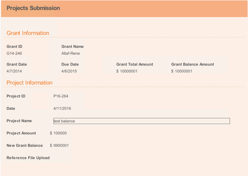Select the Project Information section heading
The image size is (248, 176).
click(29, 83)
